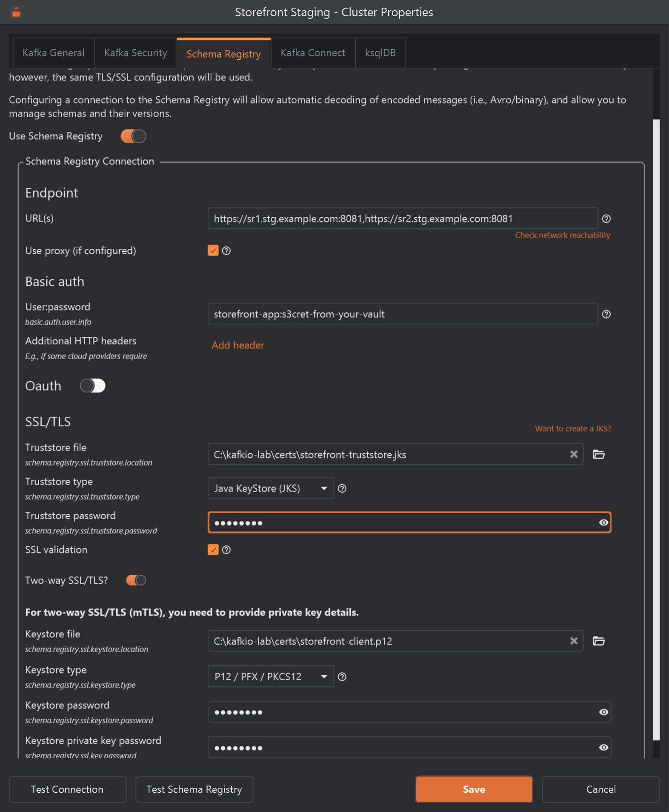Cancel the cluster properties dialog

[601, 789]
